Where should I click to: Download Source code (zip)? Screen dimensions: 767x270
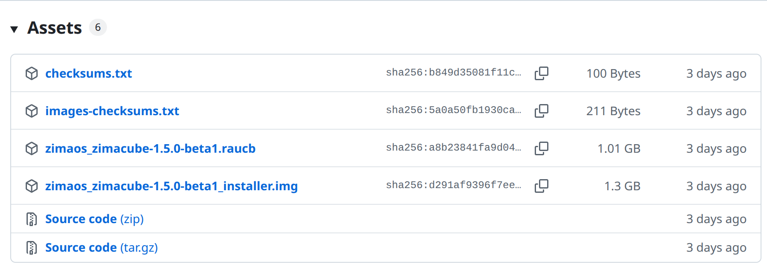tap(95, 219)
